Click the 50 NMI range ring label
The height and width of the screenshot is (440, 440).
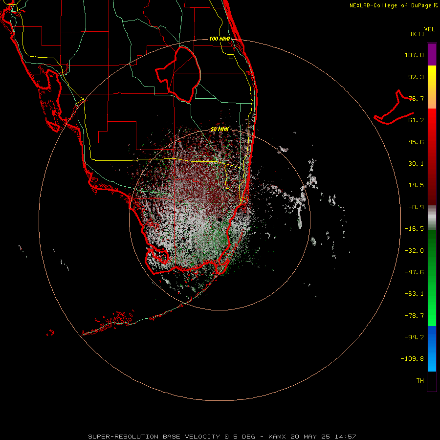point(220,129)
